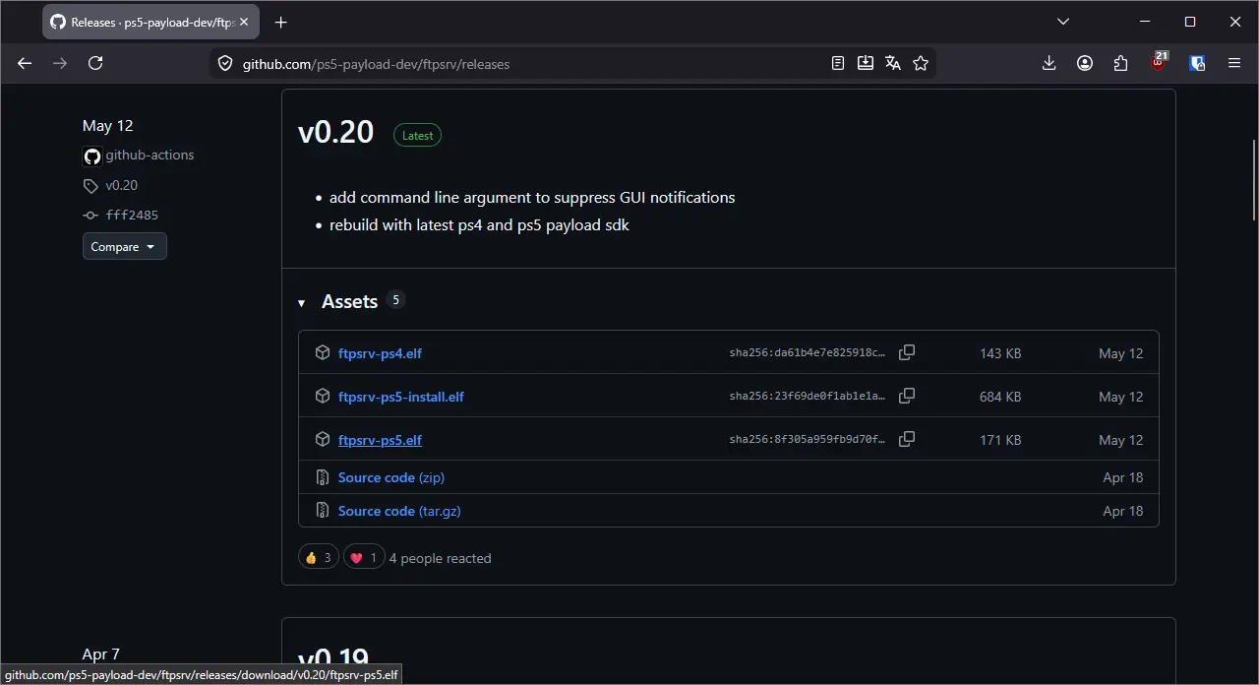Click the 143 KB file size

(1000, 353)
